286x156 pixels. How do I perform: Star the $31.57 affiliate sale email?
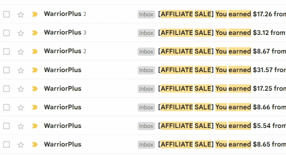point(21,70)
